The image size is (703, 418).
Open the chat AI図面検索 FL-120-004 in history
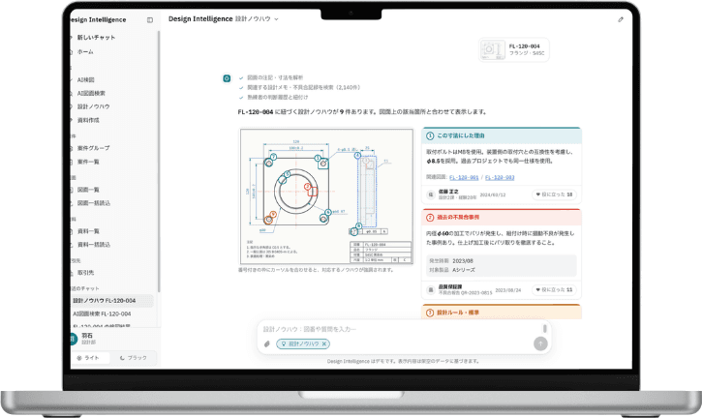pyautogui.click(x=102, y=314)
